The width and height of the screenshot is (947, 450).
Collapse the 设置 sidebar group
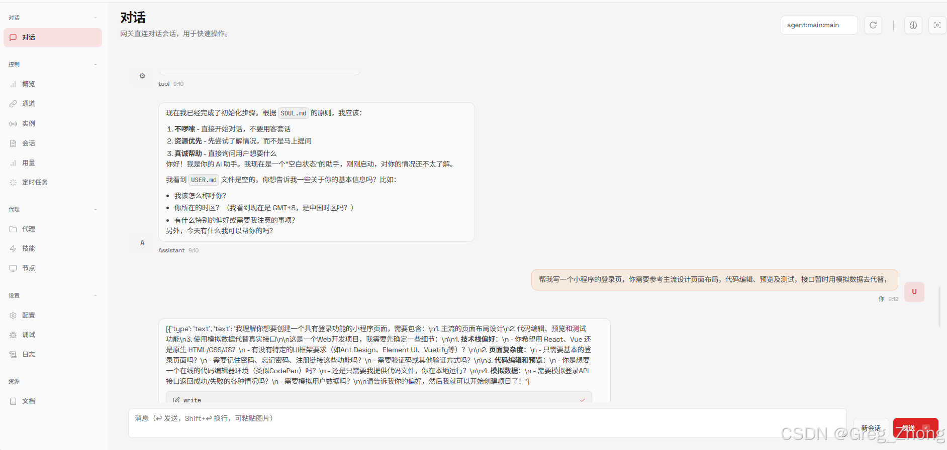pyautogui.click(x=52, y=296)
